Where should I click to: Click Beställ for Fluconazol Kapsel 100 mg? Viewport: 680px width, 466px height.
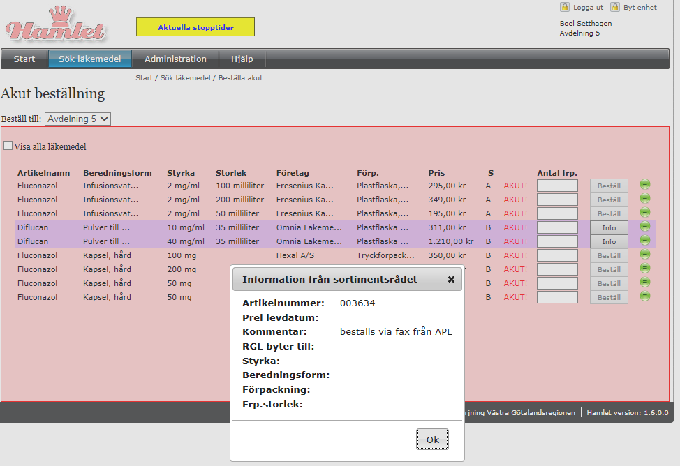(x=609, y=255)
